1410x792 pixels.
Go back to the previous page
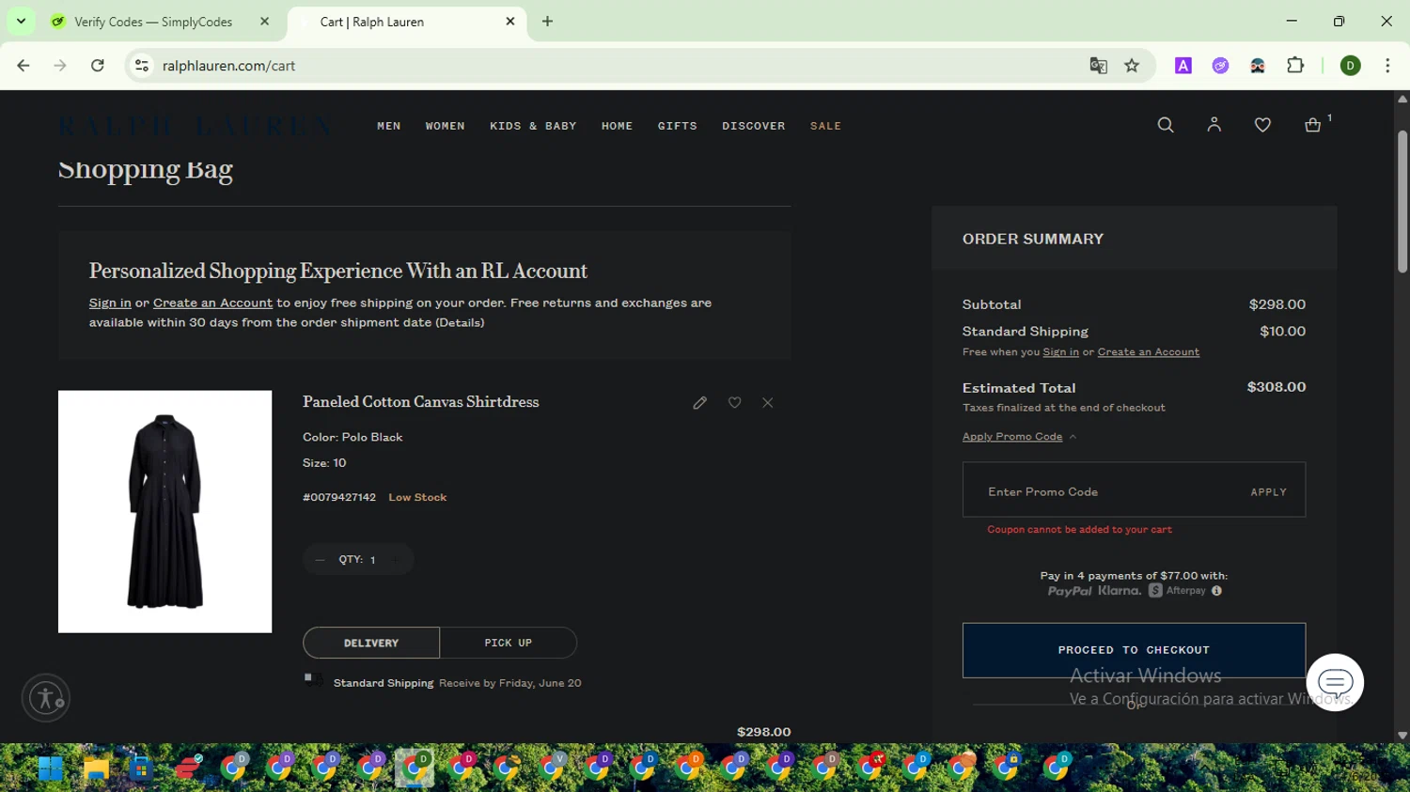[23, 66]
